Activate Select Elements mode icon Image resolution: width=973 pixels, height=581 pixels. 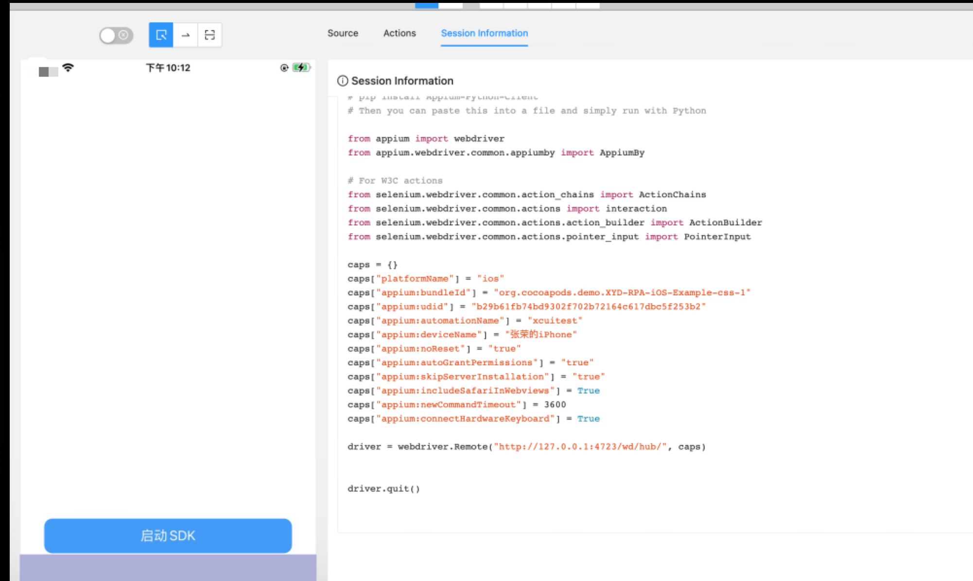(x=161, y=35)
